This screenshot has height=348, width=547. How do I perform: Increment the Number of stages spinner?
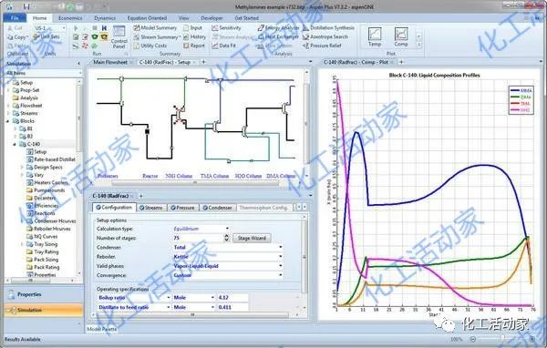(226, 236)
